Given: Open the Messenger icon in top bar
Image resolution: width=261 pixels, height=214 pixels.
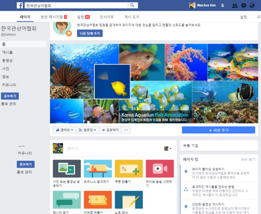Looking at the screenshot, I should (244, 5).
